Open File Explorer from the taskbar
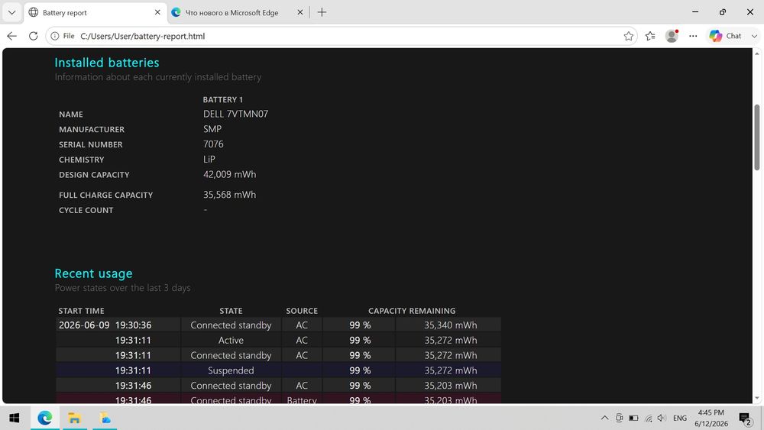Image resolution: width=764 pixels, height=430 pixels. click(x=74, y=418)
